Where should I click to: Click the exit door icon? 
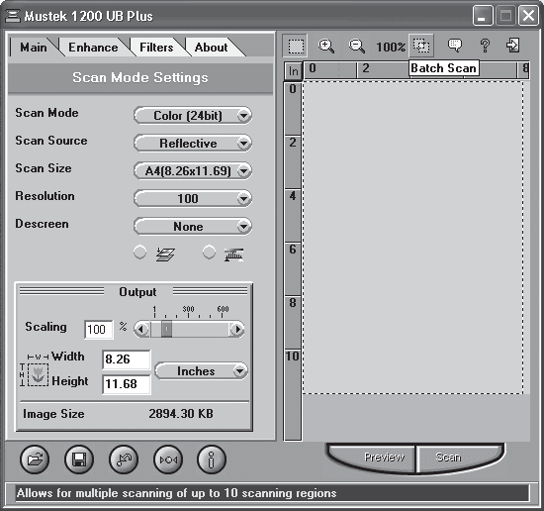click(x=513, y=46)
